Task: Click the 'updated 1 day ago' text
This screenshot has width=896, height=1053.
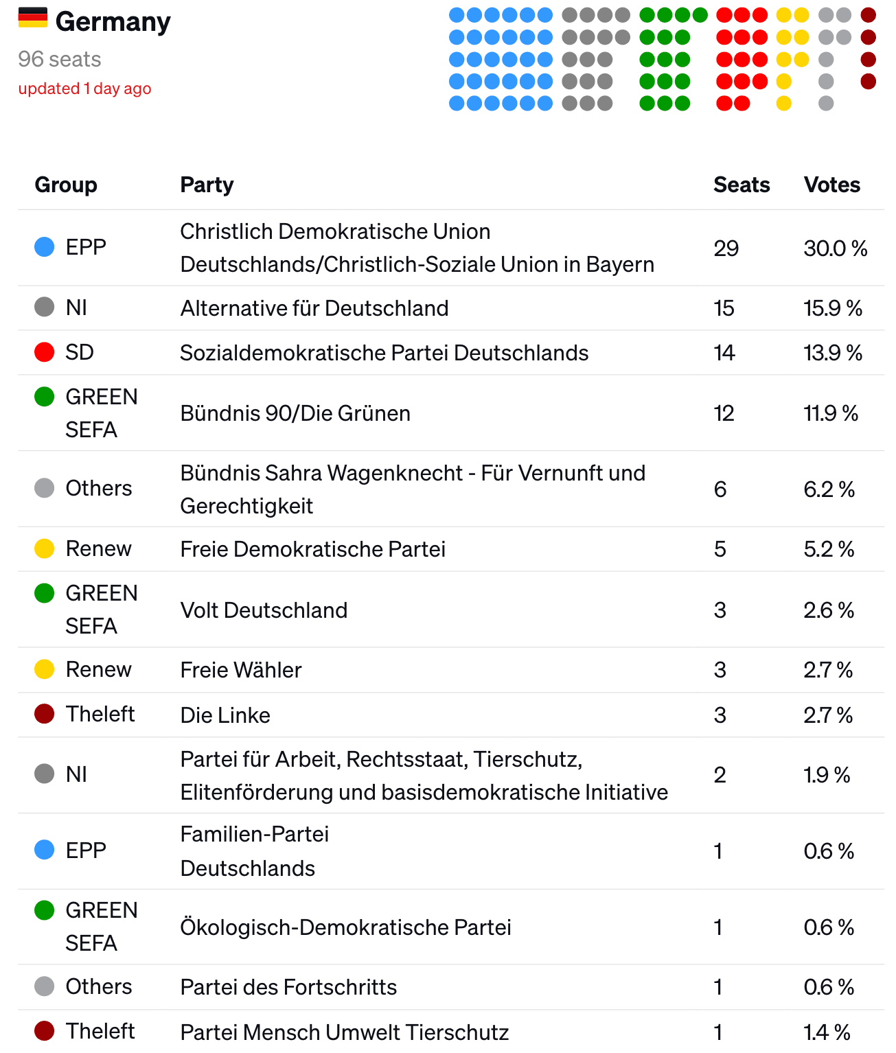Action: 84,89
